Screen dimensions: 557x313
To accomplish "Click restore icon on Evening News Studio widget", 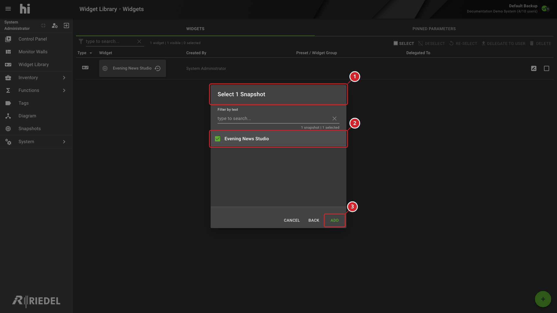I will [158, 68].
